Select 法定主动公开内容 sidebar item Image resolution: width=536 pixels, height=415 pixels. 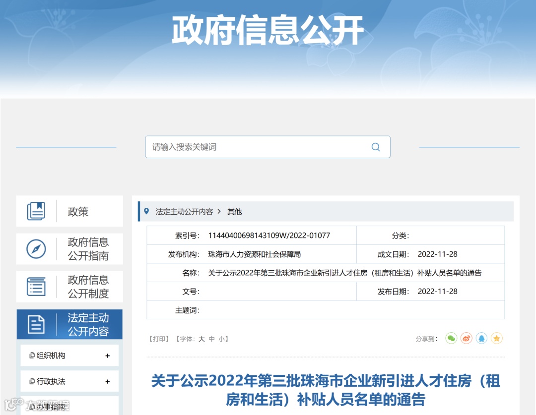[69, 324]
